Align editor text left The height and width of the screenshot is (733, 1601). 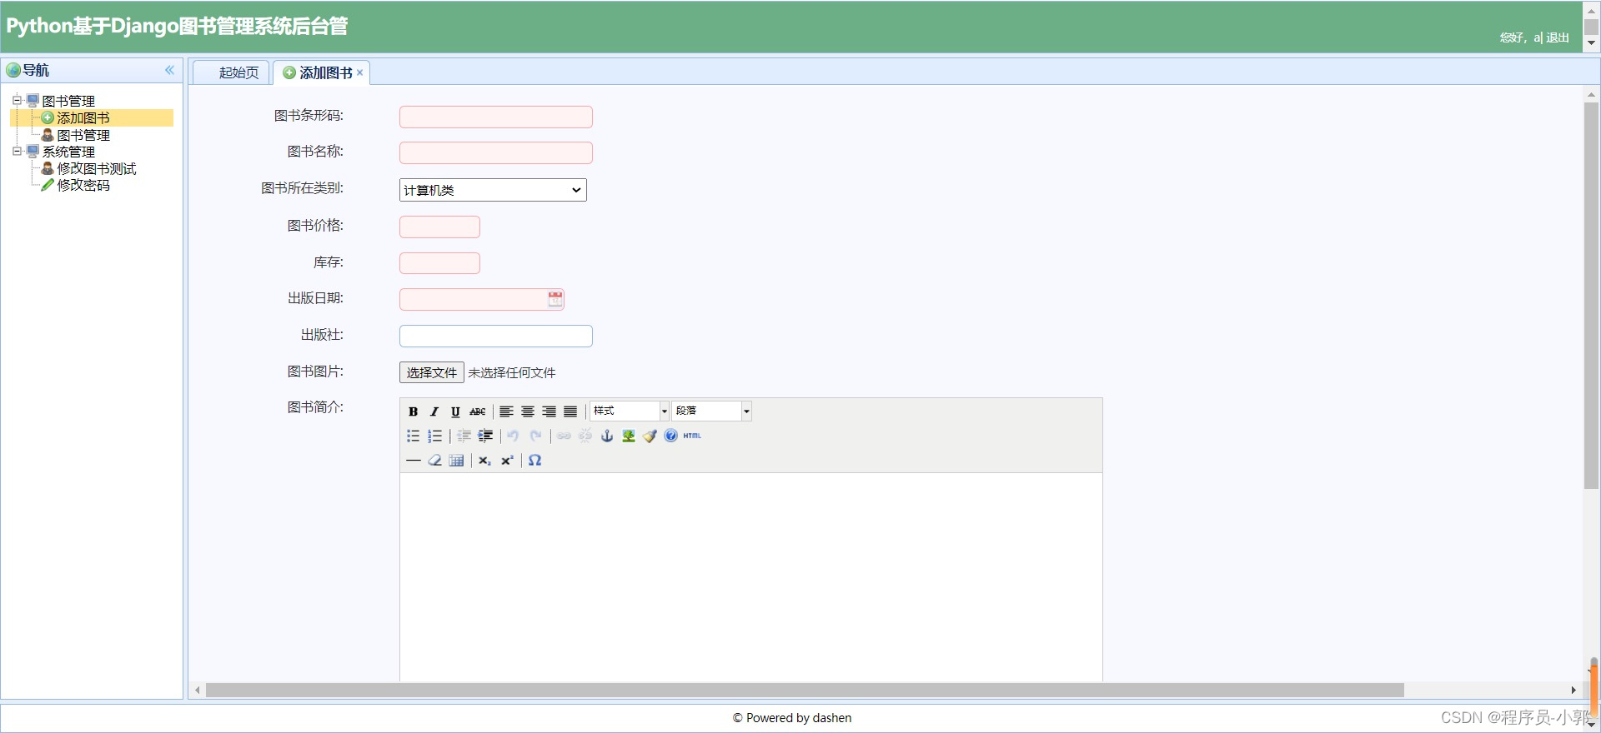[x=506, y=411]
